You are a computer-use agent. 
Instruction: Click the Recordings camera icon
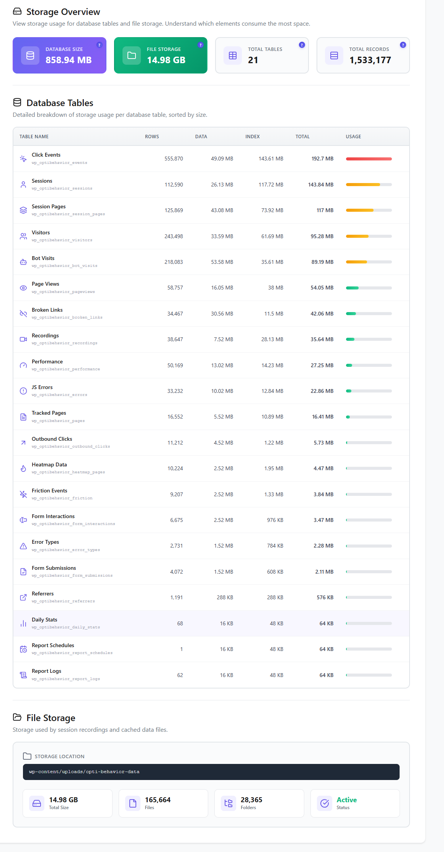click(23, 339)
